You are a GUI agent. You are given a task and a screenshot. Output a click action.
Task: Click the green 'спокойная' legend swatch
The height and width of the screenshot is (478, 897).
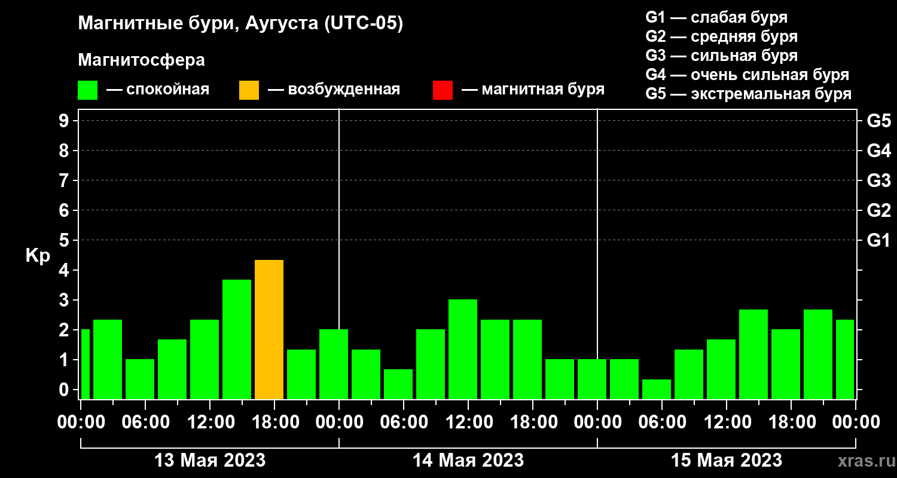87,90
